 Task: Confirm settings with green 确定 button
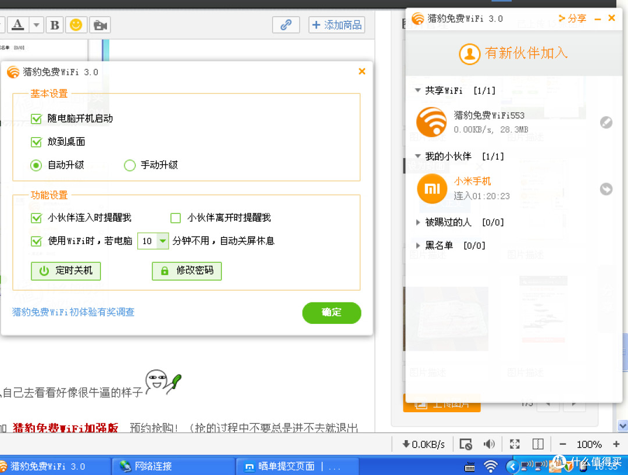click(x=331, y=313)
